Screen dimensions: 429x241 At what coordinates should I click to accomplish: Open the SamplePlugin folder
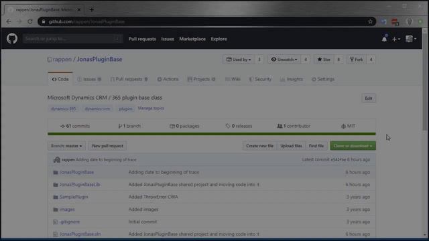(74, 197)
